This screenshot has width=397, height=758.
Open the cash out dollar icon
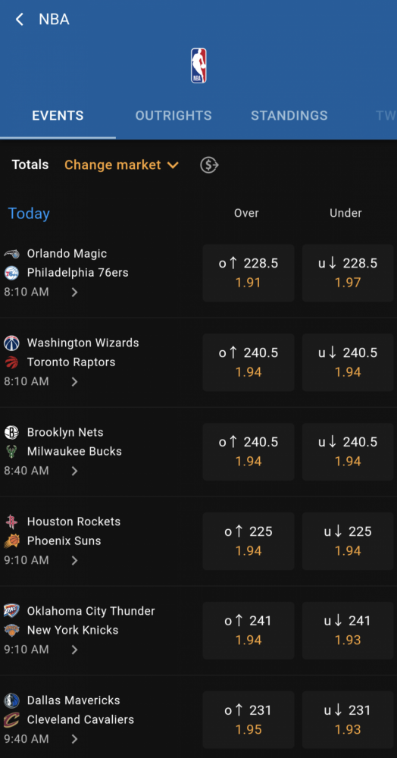coord(210,165)
